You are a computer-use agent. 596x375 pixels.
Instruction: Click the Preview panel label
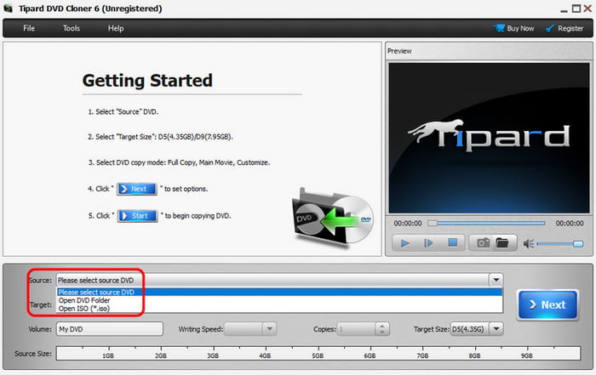point(399,51)
